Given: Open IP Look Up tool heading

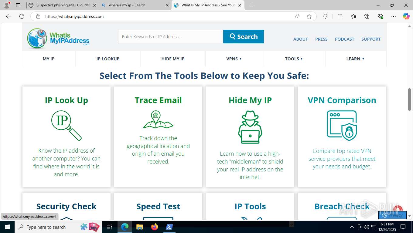Looking at the screenshot, I should point(67,100).
